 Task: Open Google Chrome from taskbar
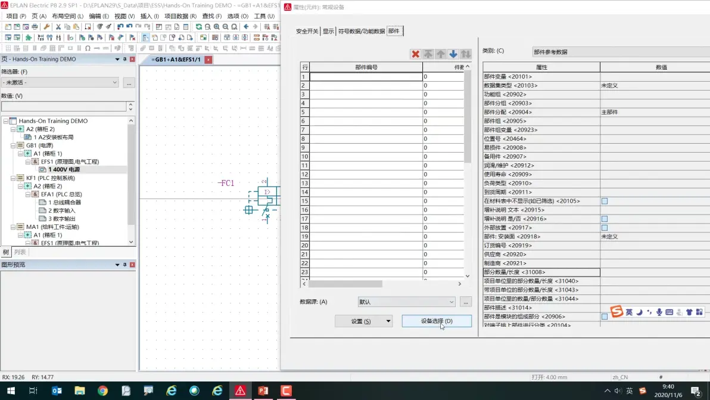click(x=103, y=390)
